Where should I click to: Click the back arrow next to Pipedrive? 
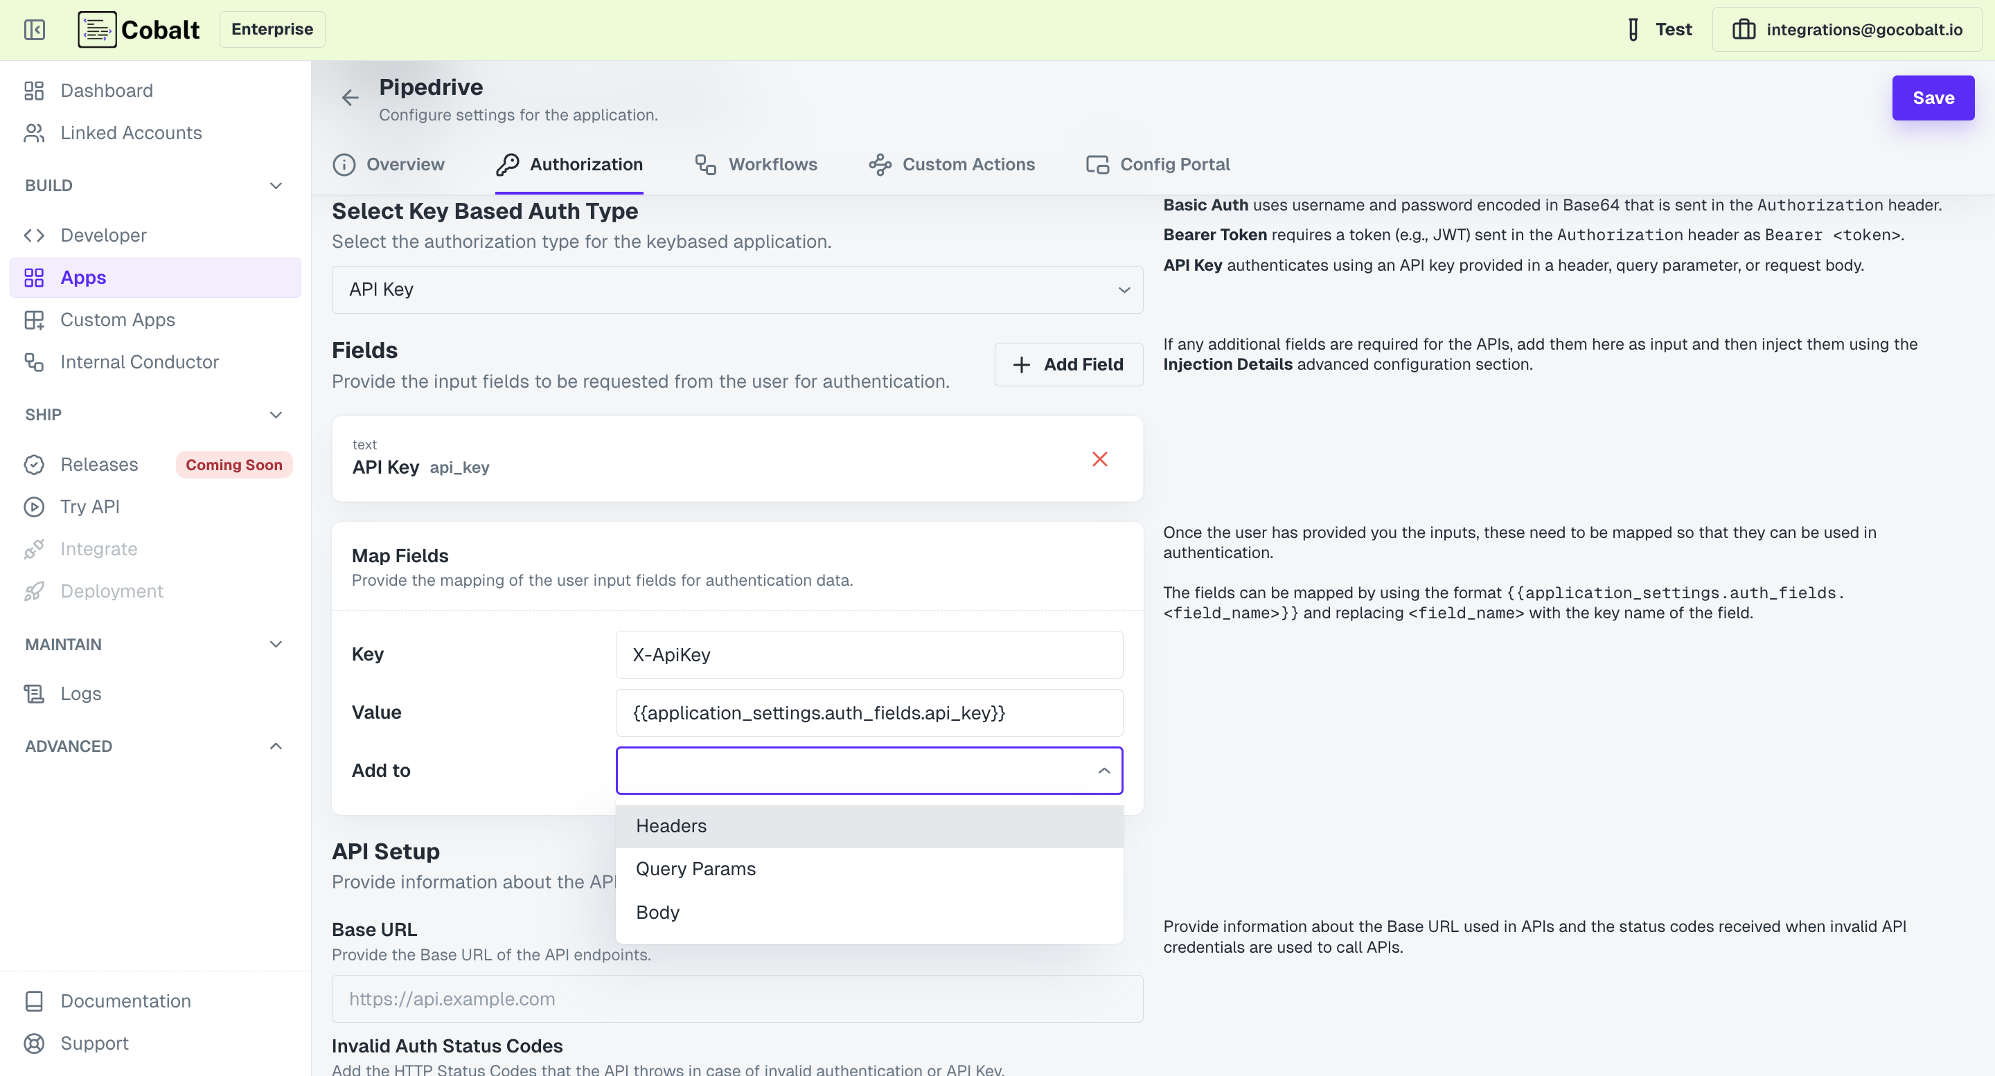(350, 98)
